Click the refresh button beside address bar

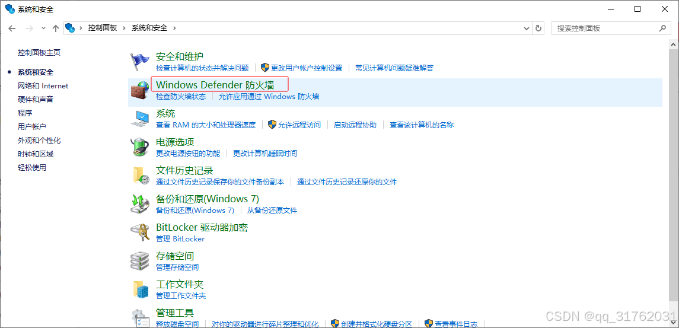[538, 28]
